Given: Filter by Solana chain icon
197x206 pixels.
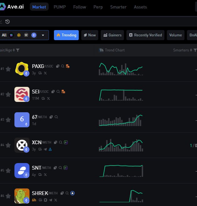Looking at the screenshot, I should pyautogui.click(x=11, y=35).
